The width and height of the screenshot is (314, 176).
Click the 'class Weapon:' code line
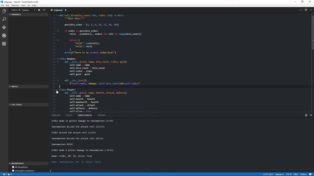coord(68,59)
